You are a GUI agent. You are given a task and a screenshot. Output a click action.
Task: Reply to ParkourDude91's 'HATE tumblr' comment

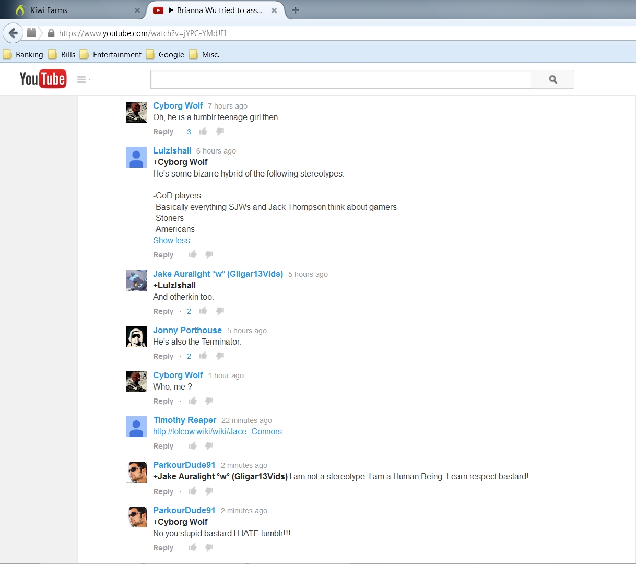click(x=163, y=548)
